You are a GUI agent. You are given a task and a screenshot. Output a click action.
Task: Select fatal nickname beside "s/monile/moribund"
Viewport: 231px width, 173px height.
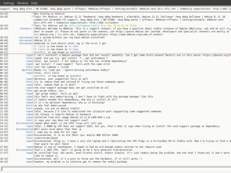click(x=29, y=138)
